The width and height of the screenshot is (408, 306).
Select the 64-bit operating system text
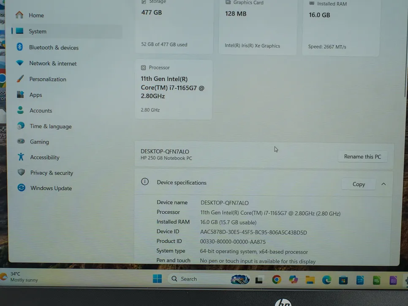pyautogui.click(x=254, y=251)
